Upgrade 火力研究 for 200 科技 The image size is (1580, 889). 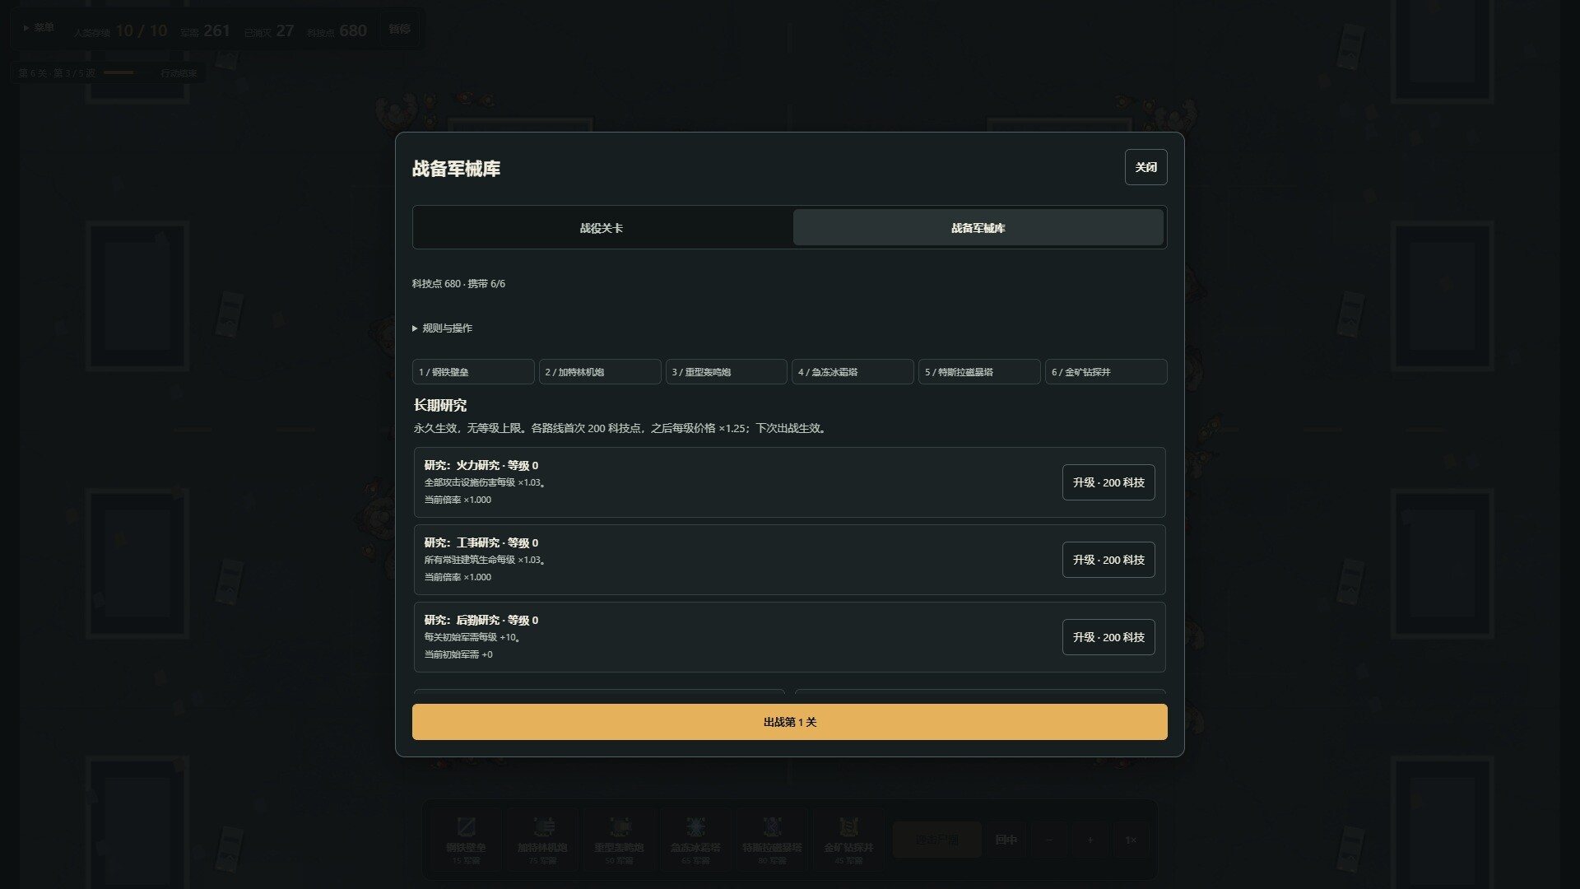click(x=1108, y=482)
